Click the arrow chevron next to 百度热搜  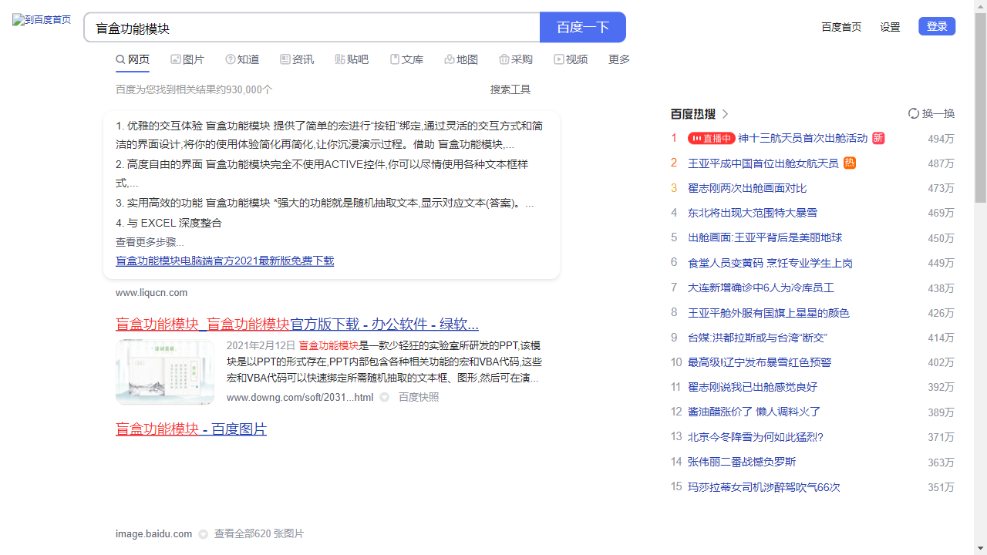pyautogui.click(x=725, y=114)
